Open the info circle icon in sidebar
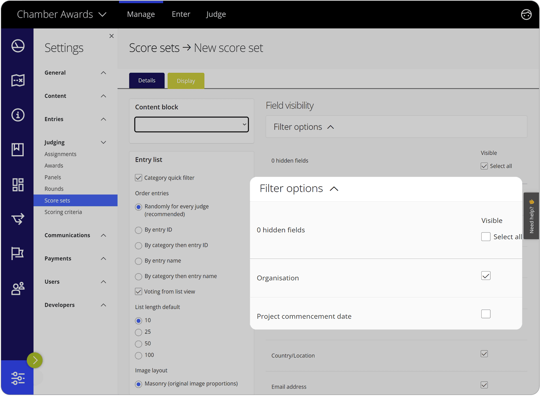This screenshot has height=397, width=540. (18, 115)
